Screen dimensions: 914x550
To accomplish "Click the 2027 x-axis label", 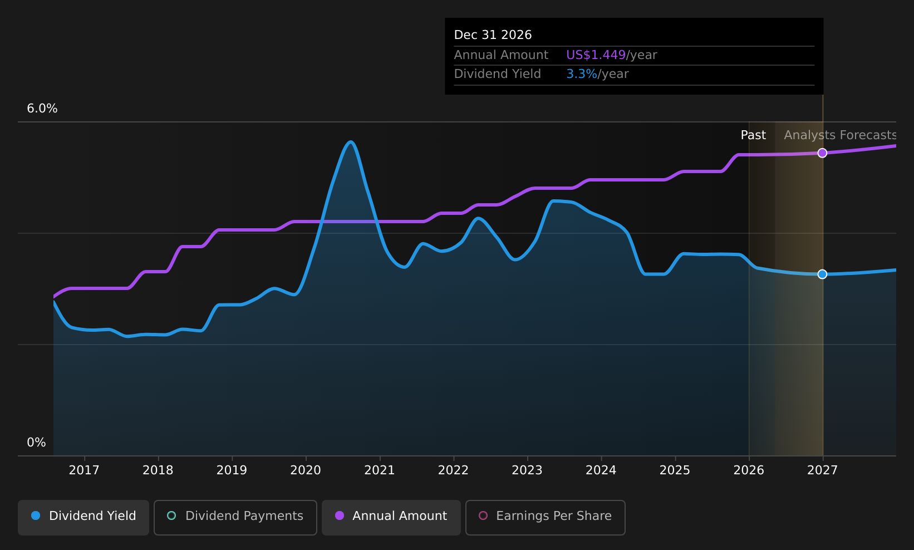I will pos(822,470).
